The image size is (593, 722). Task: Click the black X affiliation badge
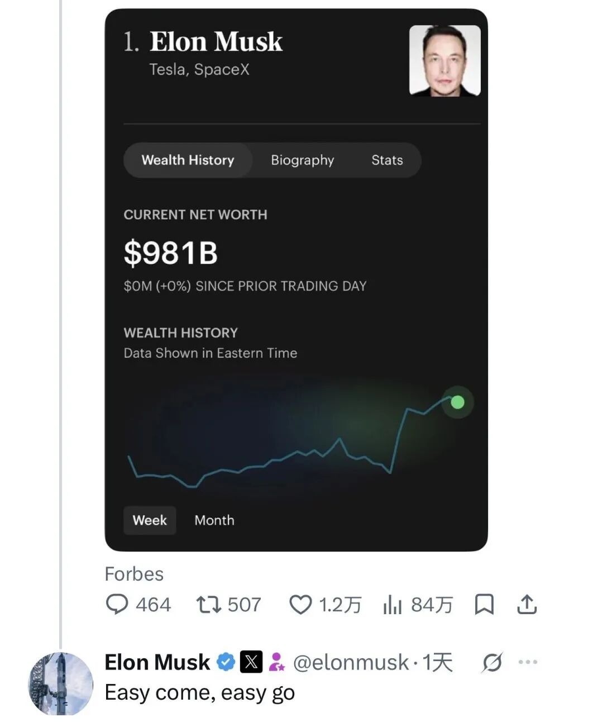coord(251,662)
